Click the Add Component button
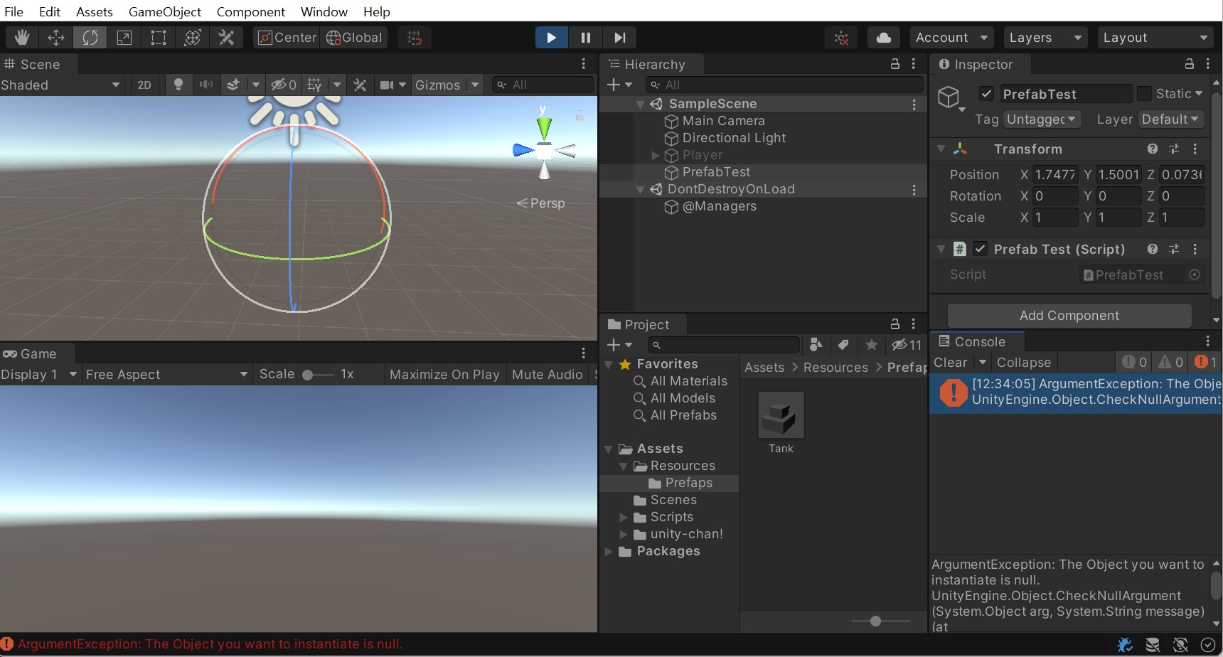 (1069, 316)
